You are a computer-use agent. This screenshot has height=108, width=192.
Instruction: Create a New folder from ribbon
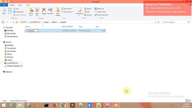[58, 12]
